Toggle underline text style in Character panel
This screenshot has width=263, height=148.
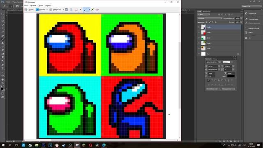[x=228, y=81]
